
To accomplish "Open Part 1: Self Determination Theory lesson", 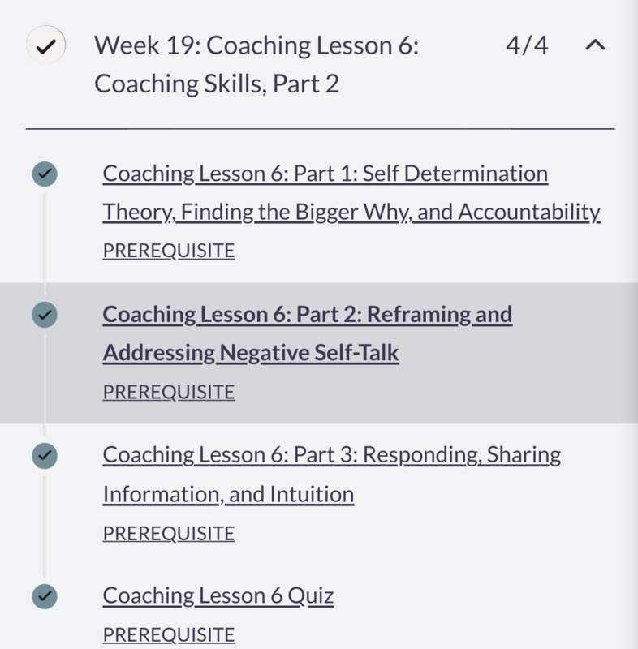I will click(351, 192).
